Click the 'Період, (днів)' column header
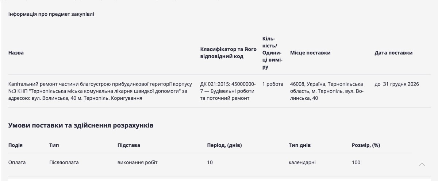Viewport: 438px width, 181px height. point(224,146)
